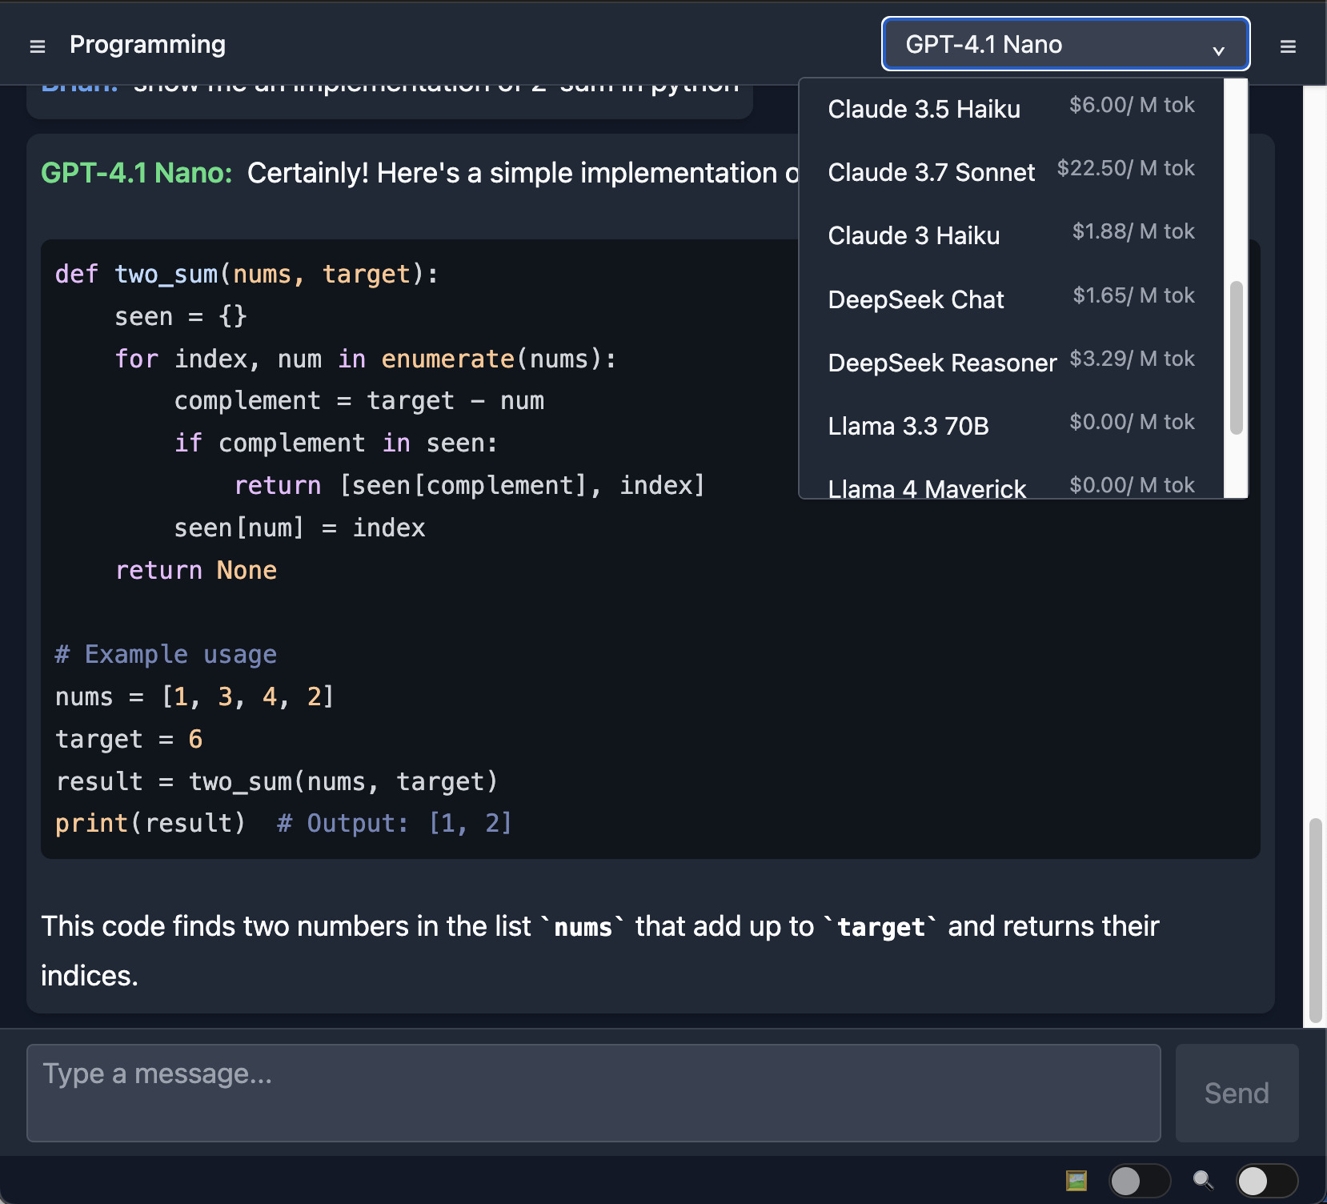Open the right hamburger menu

(1289, 46)
